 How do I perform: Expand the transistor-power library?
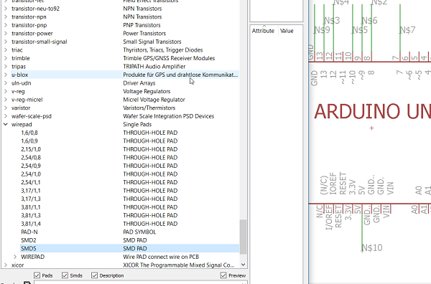(x=6, y=34)
